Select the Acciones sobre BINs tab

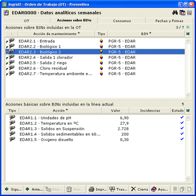coord(74,20)
